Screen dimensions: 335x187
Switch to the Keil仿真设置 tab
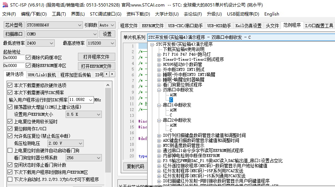[x=248, y=26]
